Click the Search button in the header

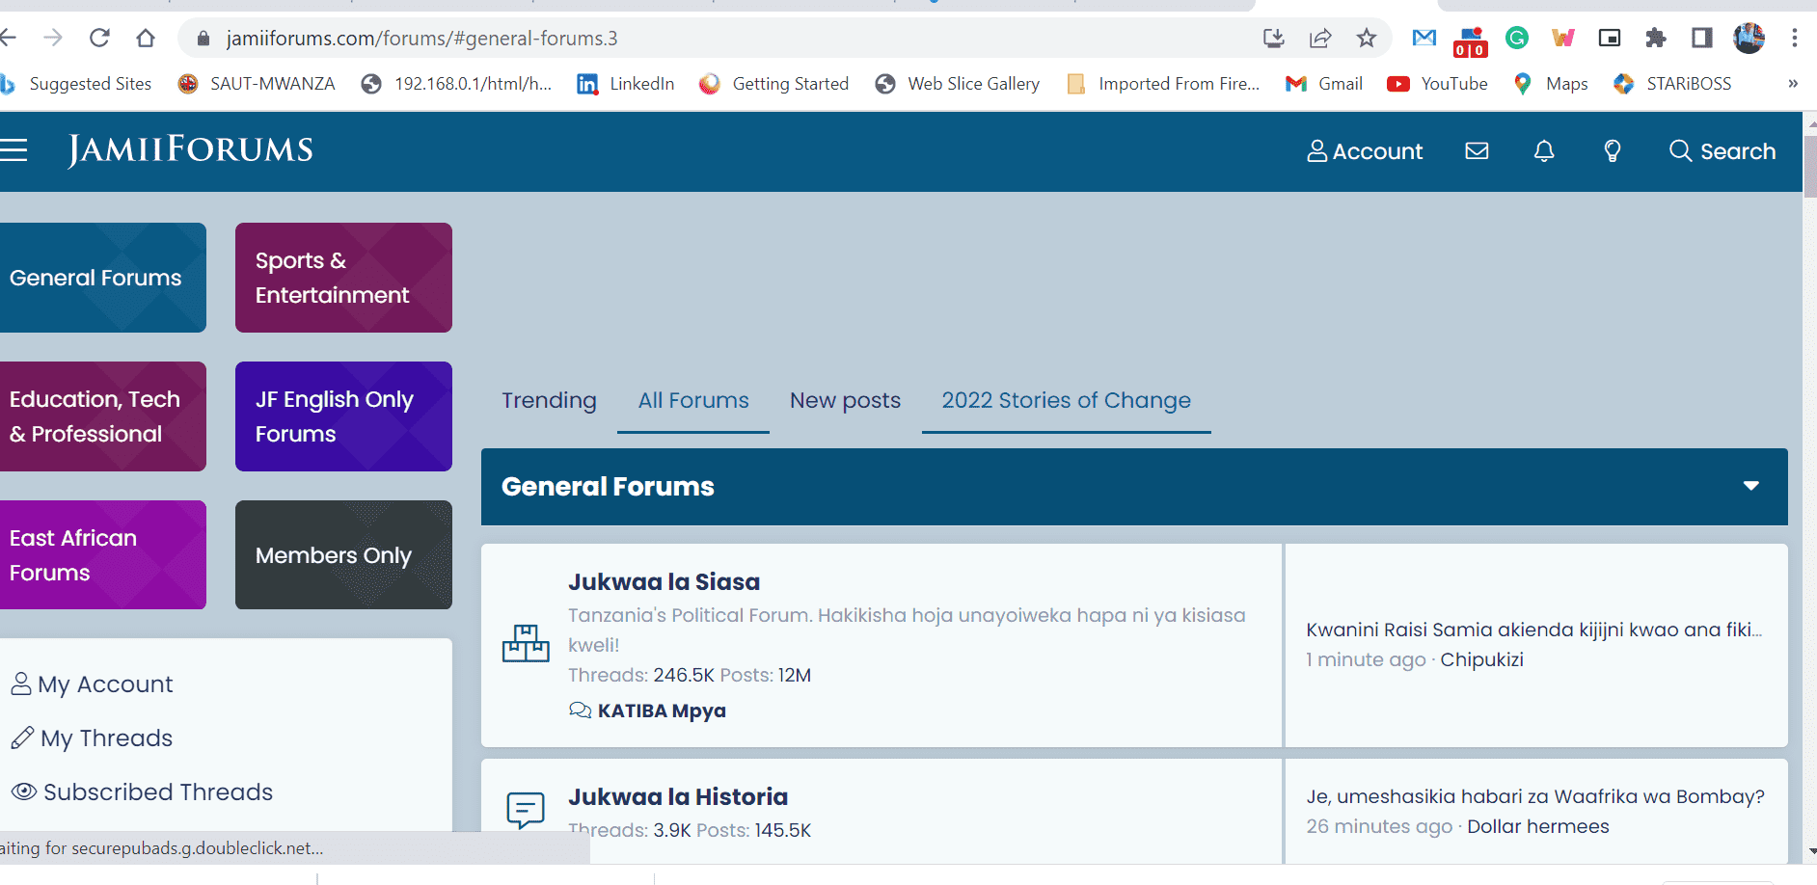click(1722, 151)
